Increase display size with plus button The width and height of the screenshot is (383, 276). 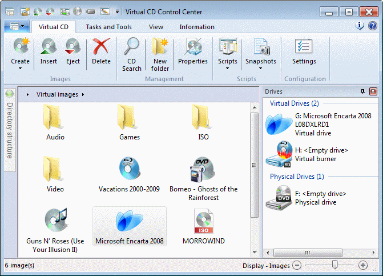pyautogui.click(x=363, y=265)
